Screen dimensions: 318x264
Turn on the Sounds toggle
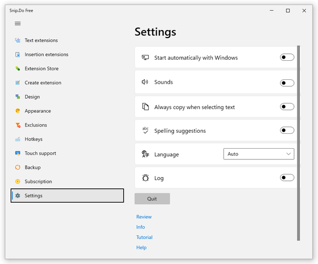click(x=287, y=83)
